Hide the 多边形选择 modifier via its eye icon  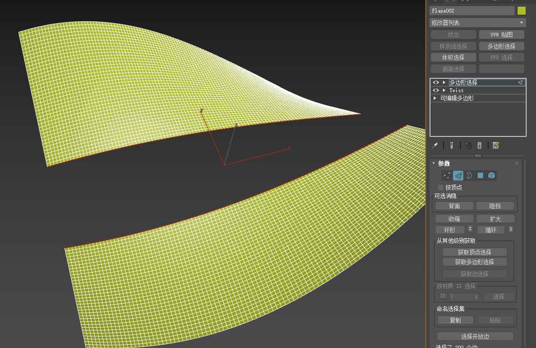tap(436, 82)
